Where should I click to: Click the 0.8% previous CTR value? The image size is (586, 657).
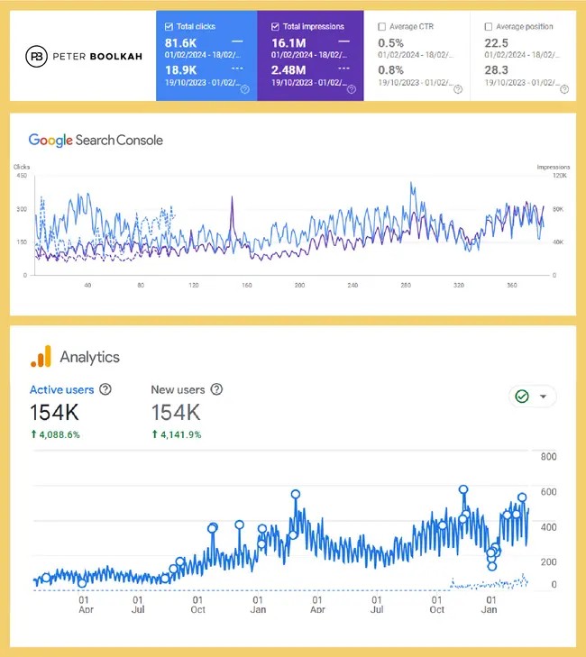(390, 70)
